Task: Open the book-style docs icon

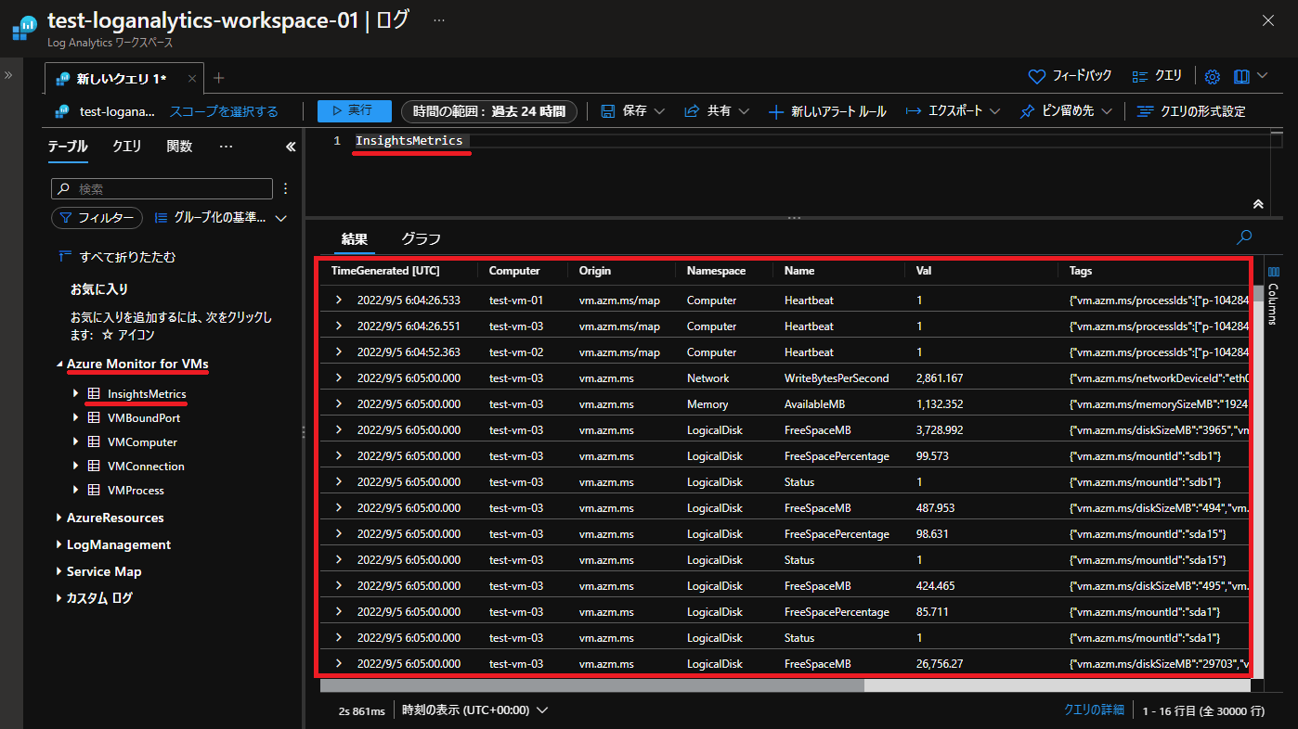Action: pos(1241,76)
